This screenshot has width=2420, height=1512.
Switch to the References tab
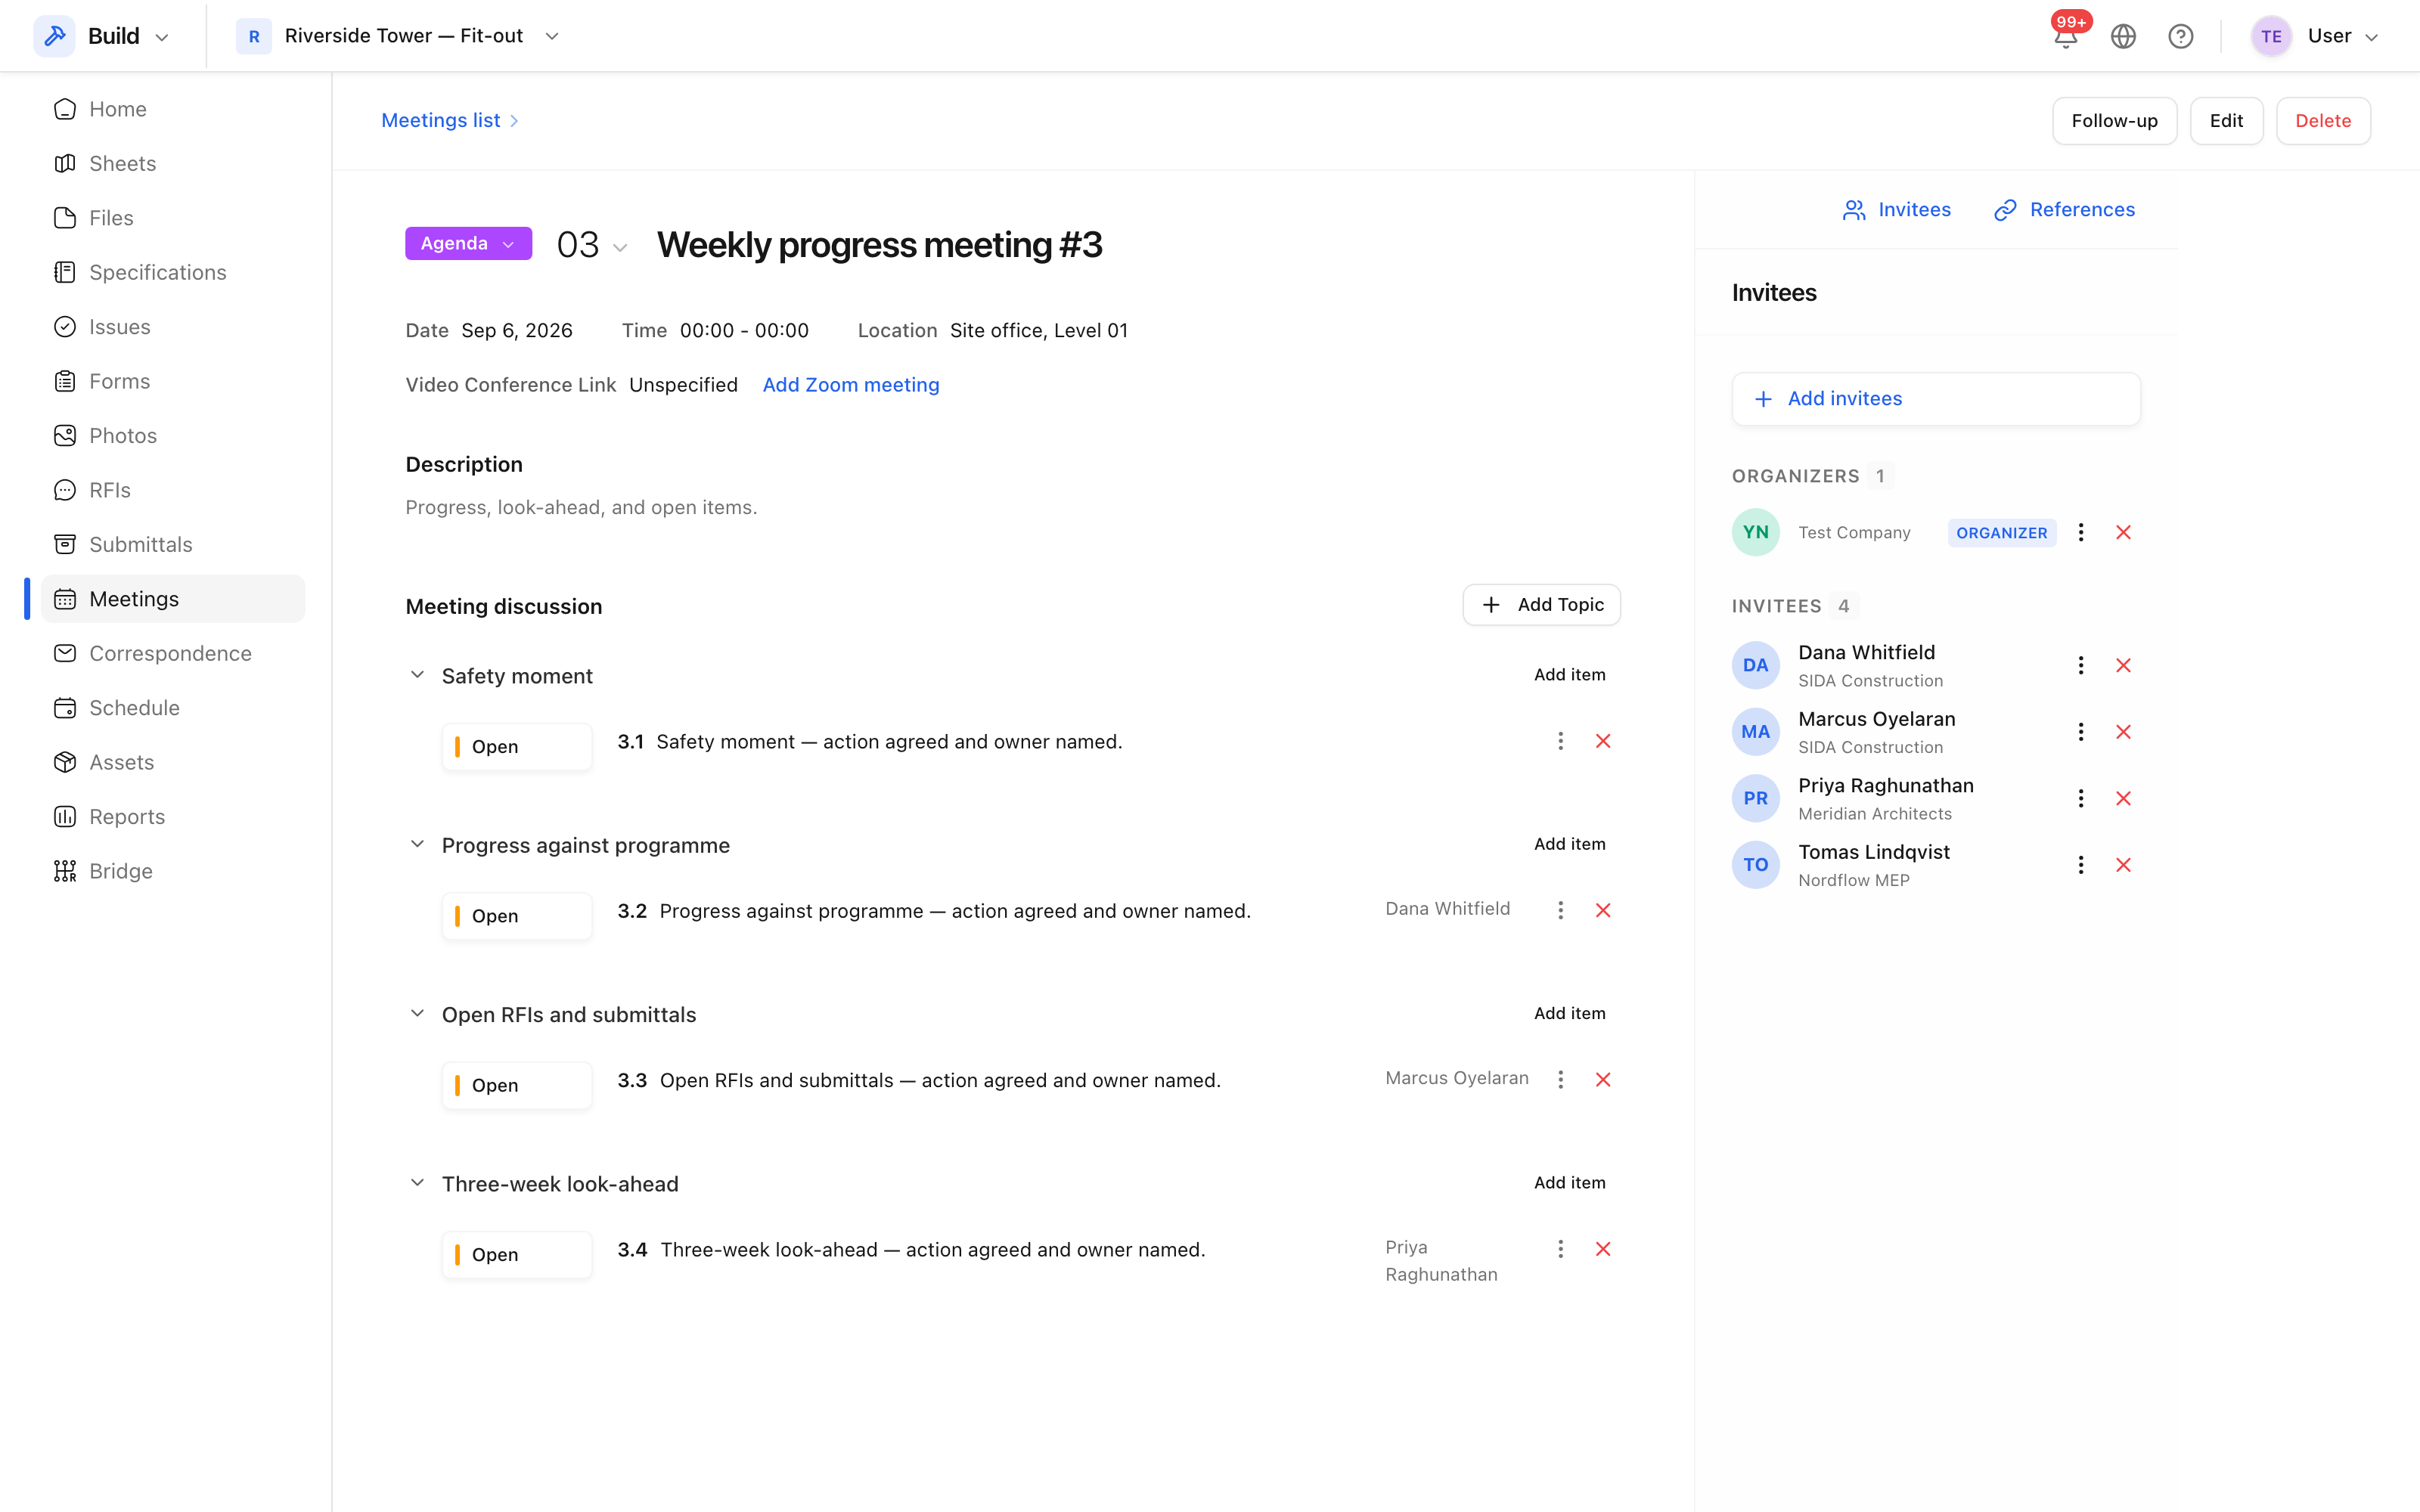click(2064, 210)
